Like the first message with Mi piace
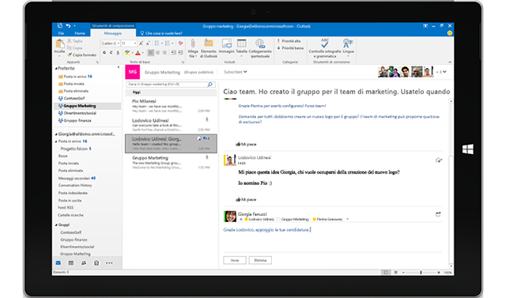506x298 pixels. [x=246, y=144]
